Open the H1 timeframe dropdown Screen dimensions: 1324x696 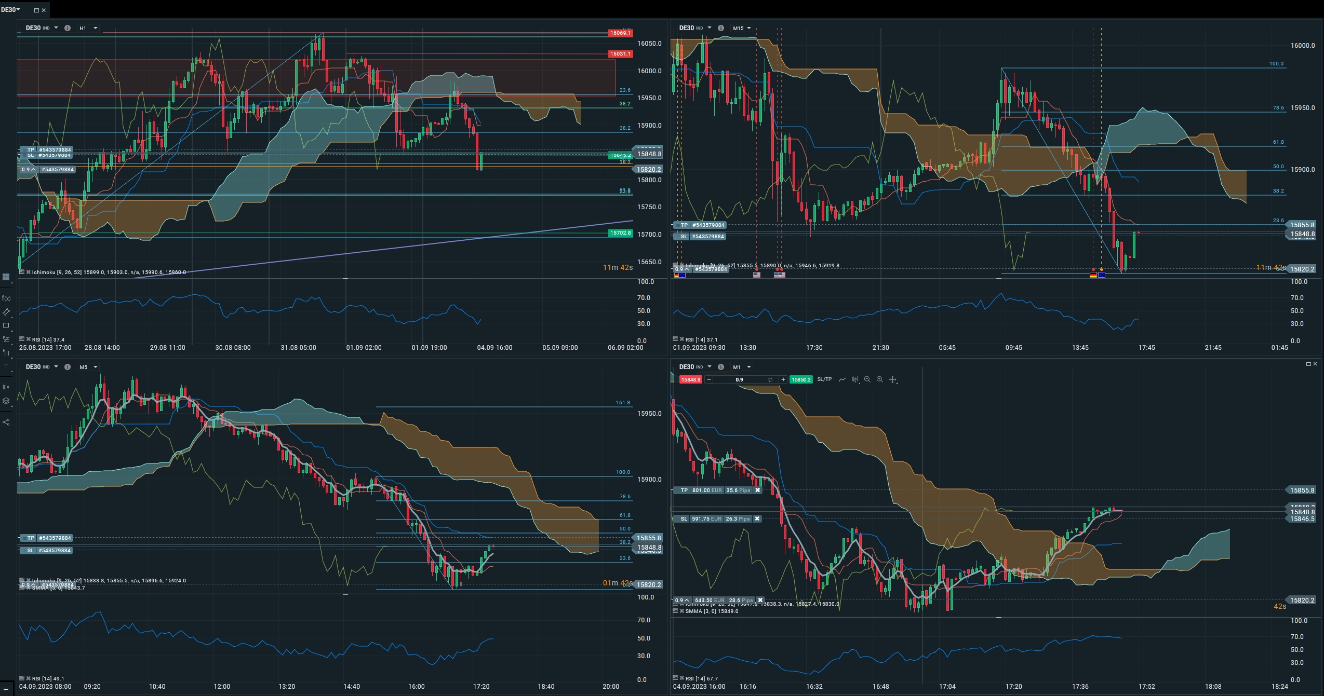(88, 28)
